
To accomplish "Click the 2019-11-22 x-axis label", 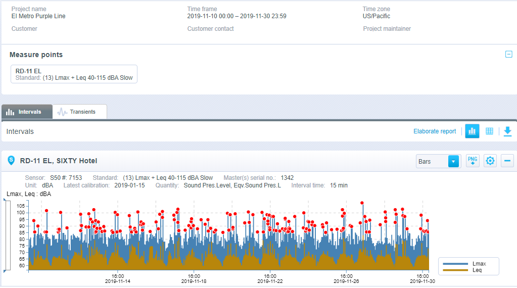I will [x=269, y=281].
